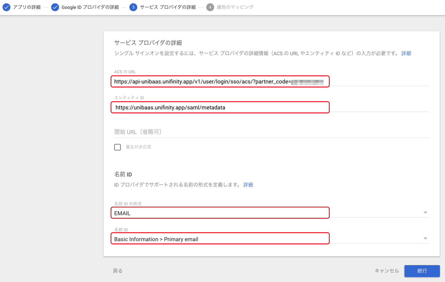Open the EMAIL name ID format selector
Image resolution: width=445 pixels, height=282 pixels.
220,213
